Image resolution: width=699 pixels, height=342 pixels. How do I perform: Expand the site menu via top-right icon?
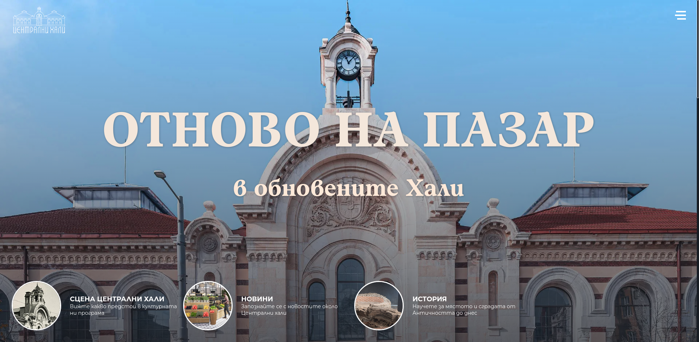click(680, 15)
